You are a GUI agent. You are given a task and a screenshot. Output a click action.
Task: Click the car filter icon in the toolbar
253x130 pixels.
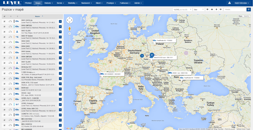click(212, 10)
